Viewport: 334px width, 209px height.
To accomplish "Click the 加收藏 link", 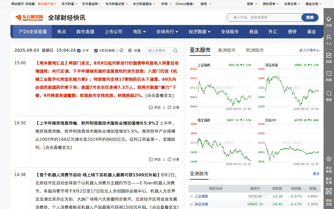I will pos(30,4).
